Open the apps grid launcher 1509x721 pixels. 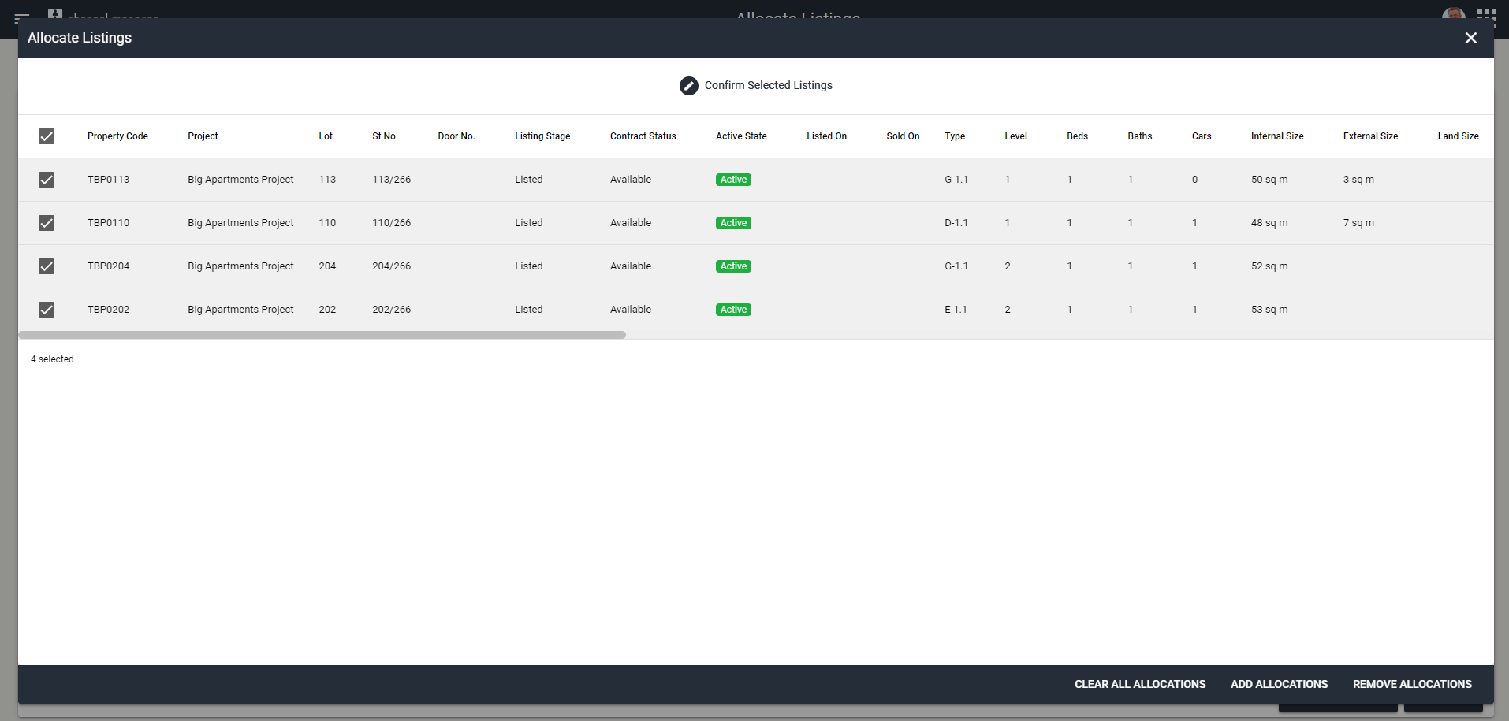[1489, 17]
